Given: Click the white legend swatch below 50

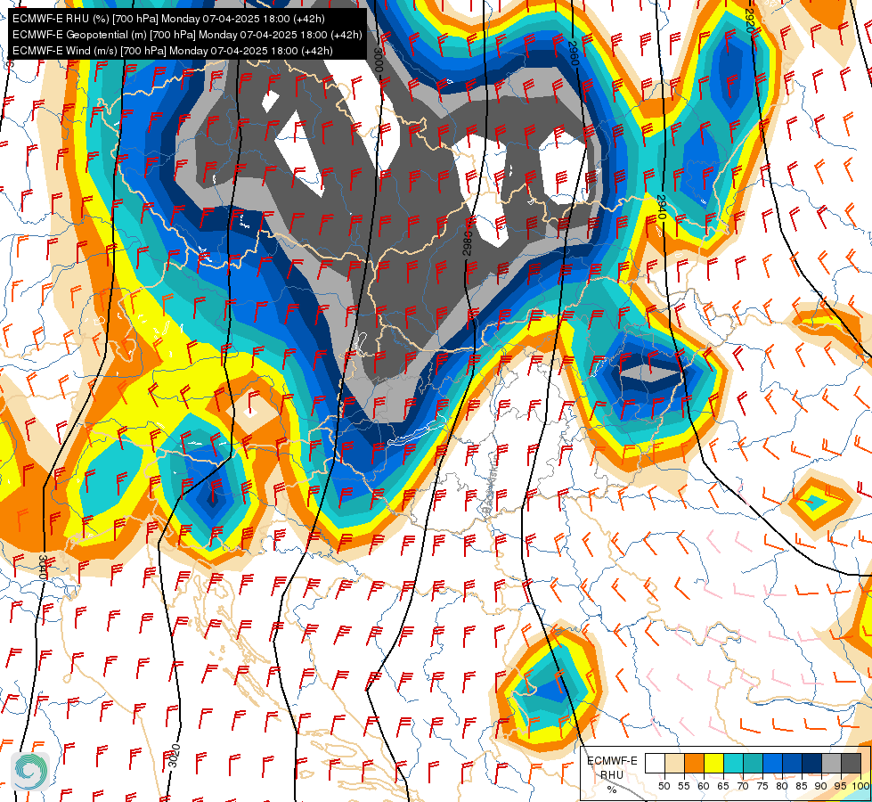Looking at the screenshot, I should [655, 764].
